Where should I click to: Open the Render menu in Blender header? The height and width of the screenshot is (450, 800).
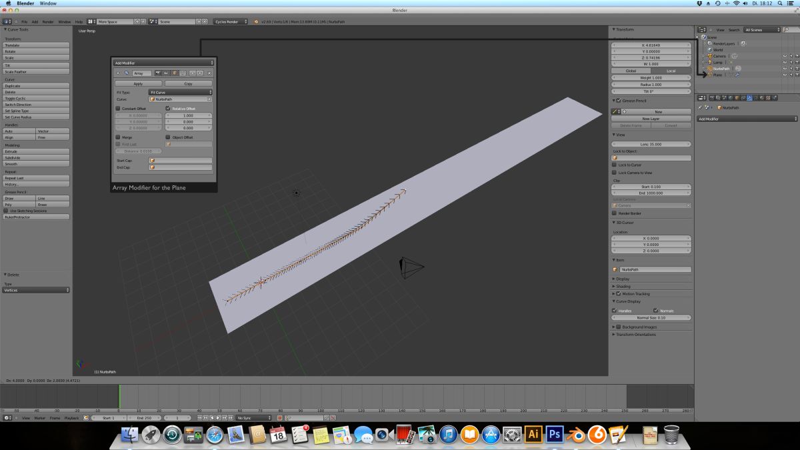click(x=48, y=21)
